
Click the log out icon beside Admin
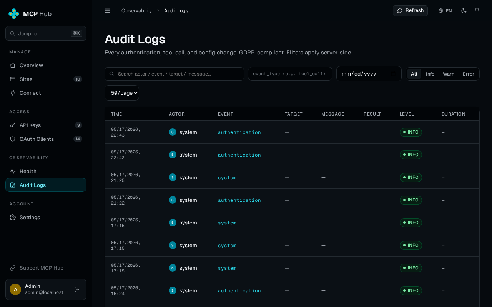77,289
